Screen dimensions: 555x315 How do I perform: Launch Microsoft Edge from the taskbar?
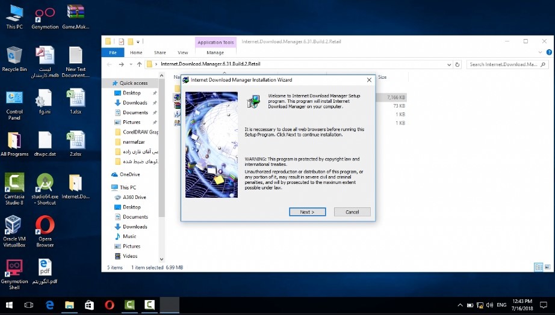coord(49,305)
